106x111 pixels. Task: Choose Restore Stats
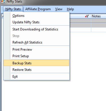pyautogui.click(x=36, y=70)
